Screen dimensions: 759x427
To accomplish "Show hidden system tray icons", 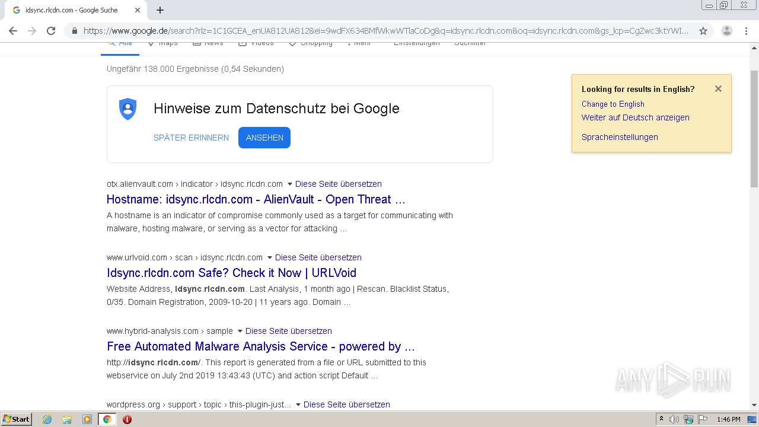I will coord(661,419).
